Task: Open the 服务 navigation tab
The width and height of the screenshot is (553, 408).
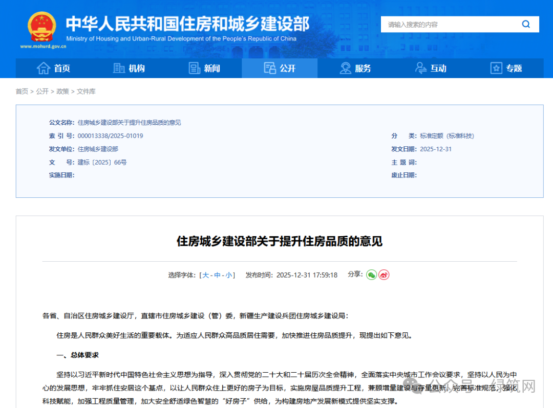Action: click(x=355, y=68)
